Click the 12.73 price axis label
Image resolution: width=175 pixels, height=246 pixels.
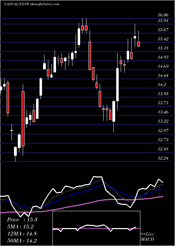pos(163,140)
